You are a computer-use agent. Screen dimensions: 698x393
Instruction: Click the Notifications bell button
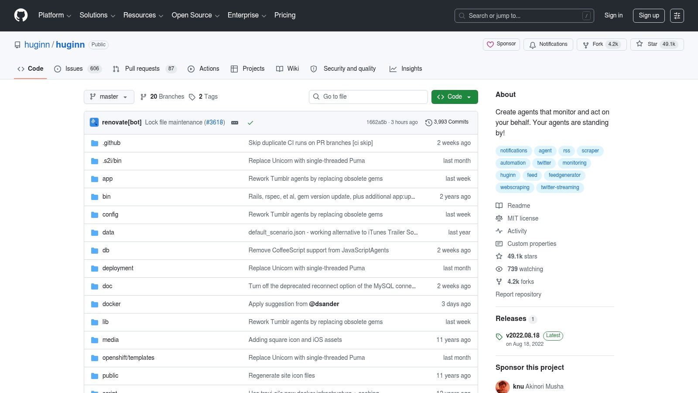(x=548, y=45)
